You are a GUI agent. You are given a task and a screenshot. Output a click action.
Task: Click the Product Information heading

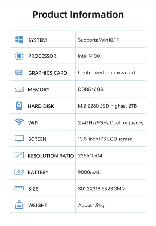[x=78, y=14]
